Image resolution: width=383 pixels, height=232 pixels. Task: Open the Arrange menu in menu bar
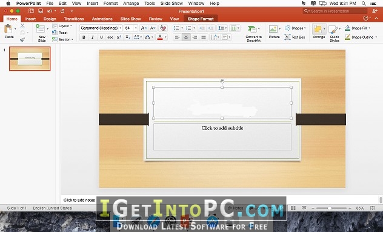pyautogui.click(x=131, y=4)
